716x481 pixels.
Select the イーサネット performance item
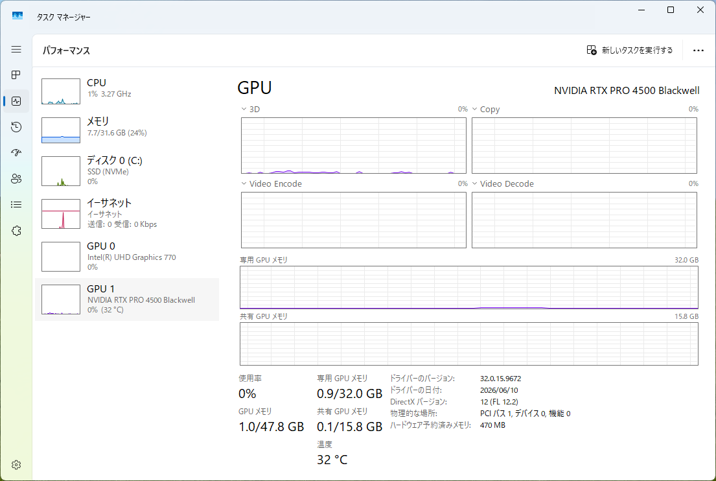pyautogui.click(x=127, y=214)
